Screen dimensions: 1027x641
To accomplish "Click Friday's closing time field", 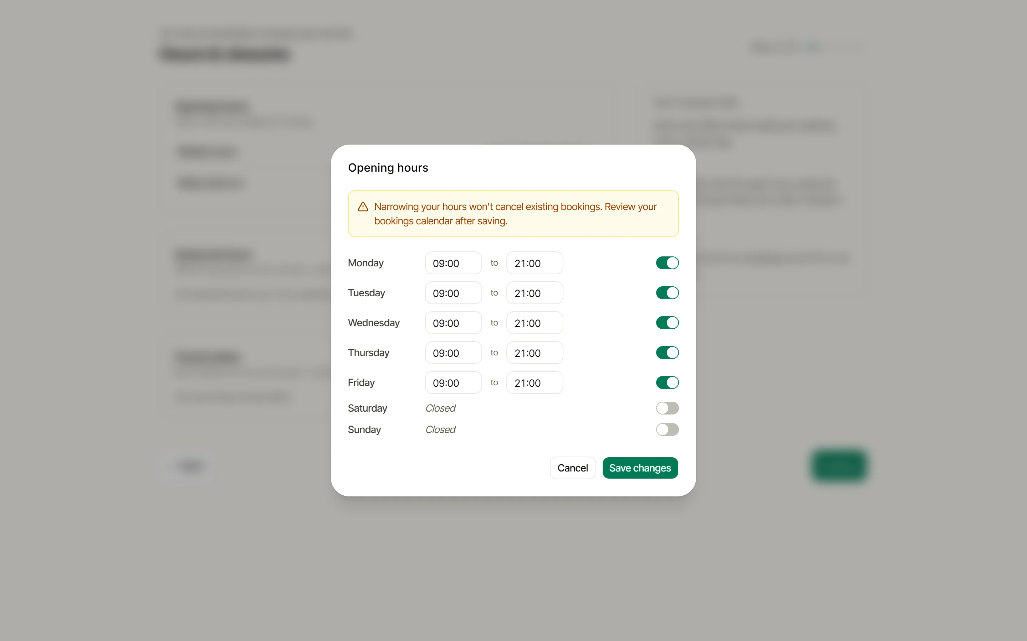I will click(x=535, y=382).
